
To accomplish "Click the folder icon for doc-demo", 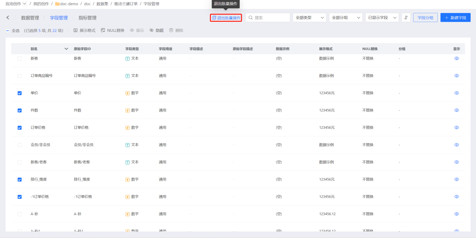I will (57, 4).
